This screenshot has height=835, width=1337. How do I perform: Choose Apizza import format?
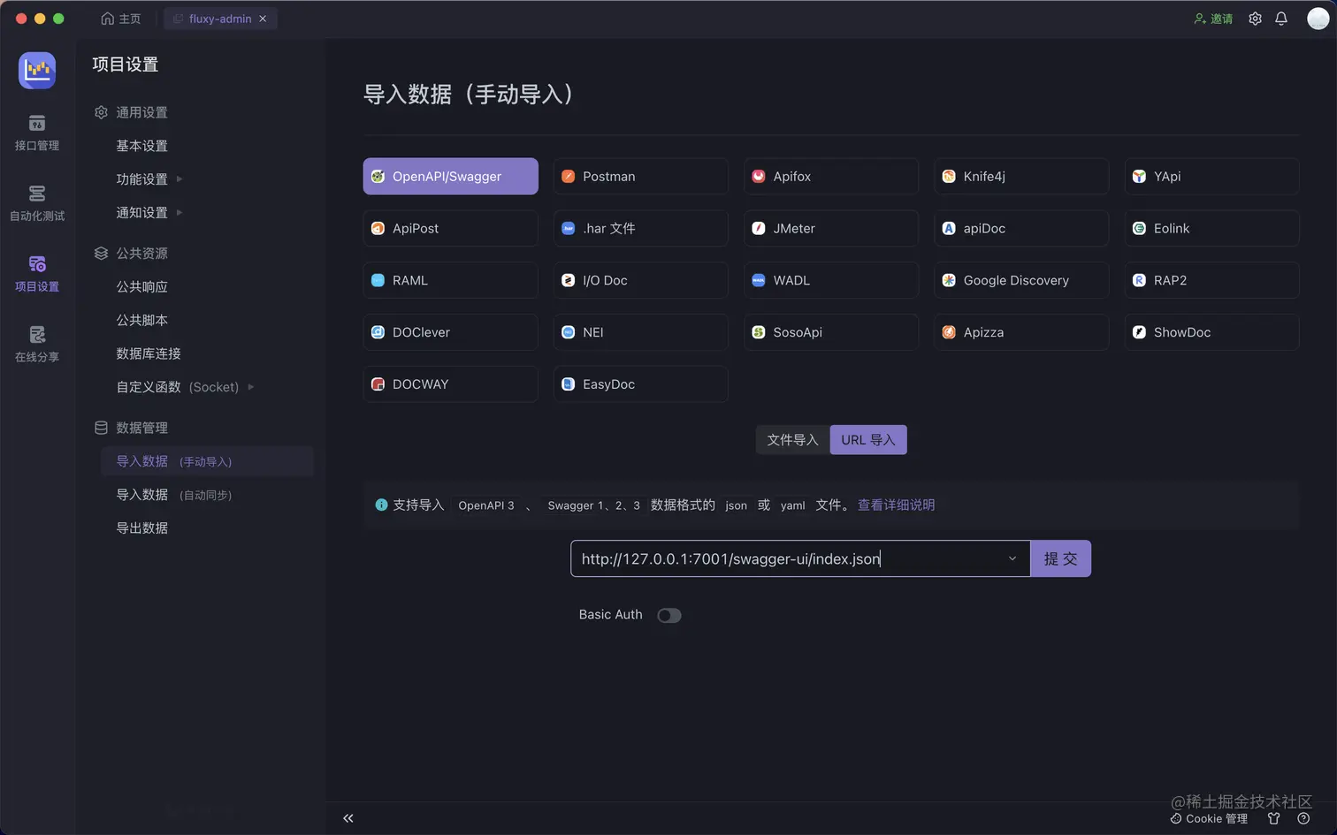tap(1021, 332)
